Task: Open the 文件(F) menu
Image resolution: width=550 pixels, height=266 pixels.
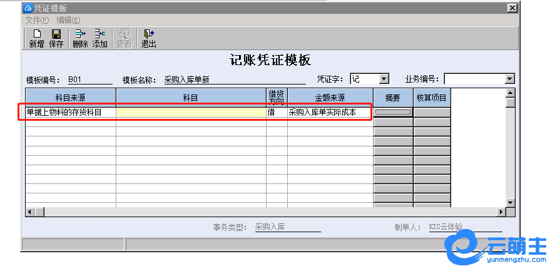Action: coord(37,20)
